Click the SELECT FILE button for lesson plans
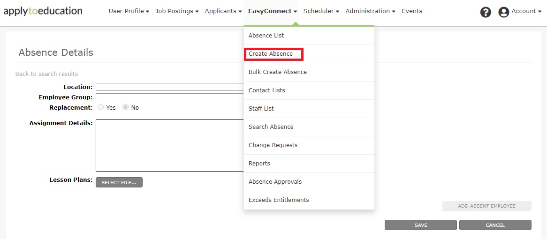547x239 pixels. tap(119, 182)
